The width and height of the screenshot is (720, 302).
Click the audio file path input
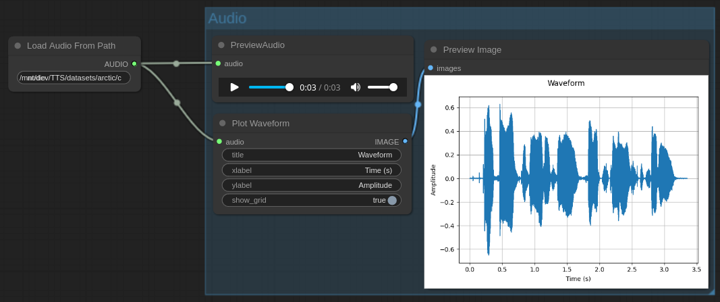point(74,78)
